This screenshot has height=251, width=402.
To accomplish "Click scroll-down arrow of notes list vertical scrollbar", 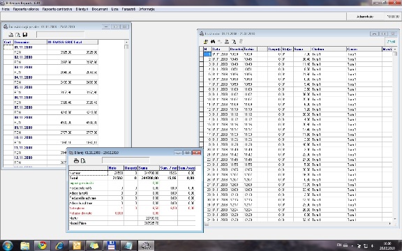I will [x=395, y=219].
